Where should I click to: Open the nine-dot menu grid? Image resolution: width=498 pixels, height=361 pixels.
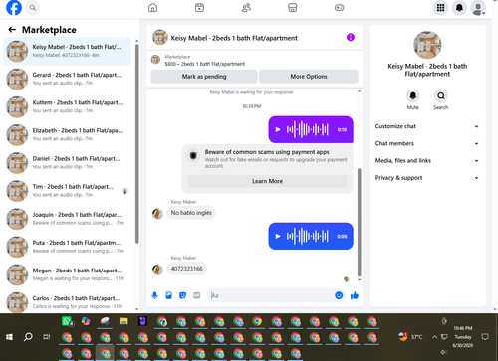(x=440, y=8)
